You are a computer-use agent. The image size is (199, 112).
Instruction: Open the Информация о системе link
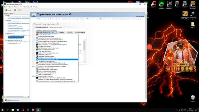tap(13, 100)
